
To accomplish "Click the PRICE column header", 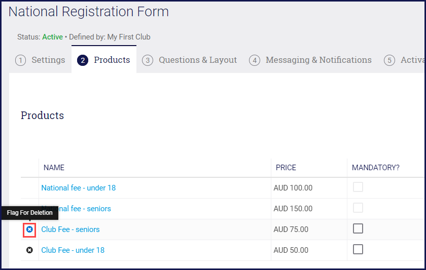I will (x=286, y=168).
